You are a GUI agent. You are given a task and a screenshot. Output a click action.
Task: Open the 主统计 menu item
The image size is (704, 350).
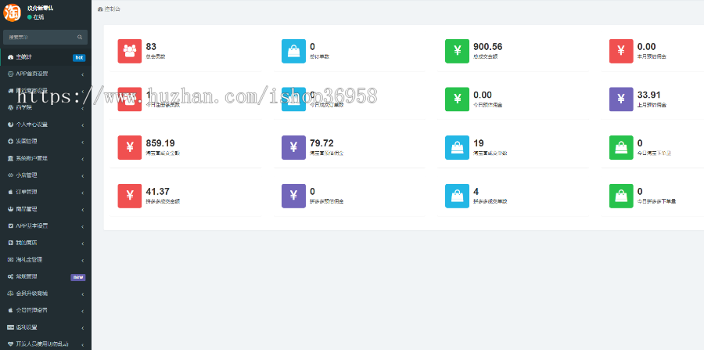[45, 57]
